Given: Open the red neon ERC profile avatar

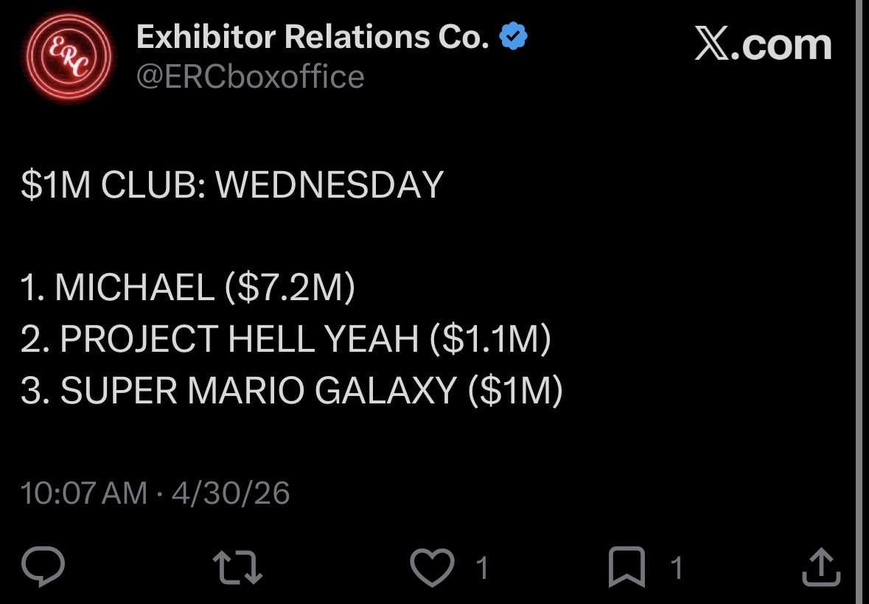Looking at the screenshot, I should coord(67,58).
